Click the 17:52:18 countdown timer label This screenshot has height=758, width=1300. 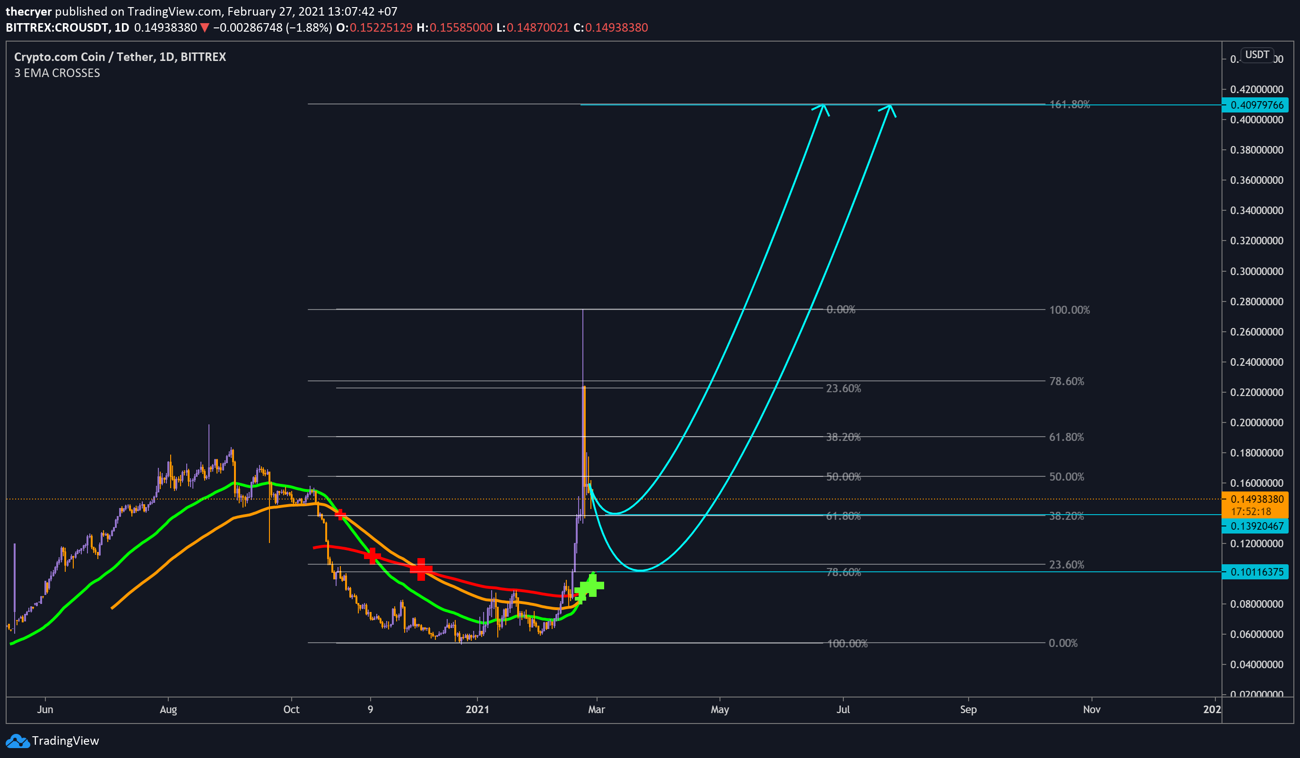click(1251, 511)
